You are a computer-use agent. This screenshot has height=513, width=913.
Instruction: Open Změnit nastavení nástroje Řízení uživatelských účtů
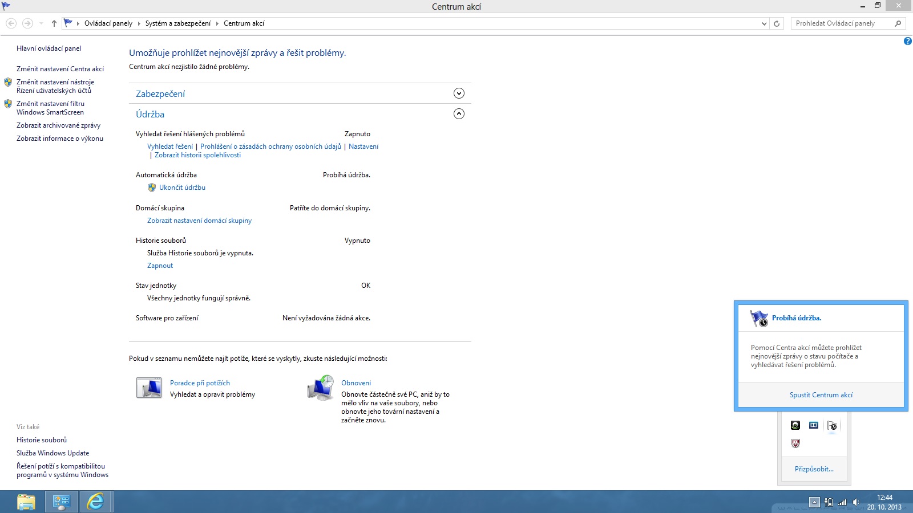55,86
